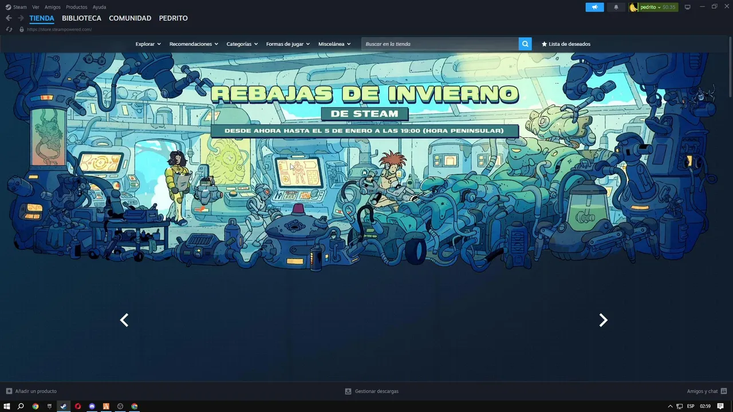Expand the Explorar dropdown
Screen dimensions: 733x412
(148, 44)
